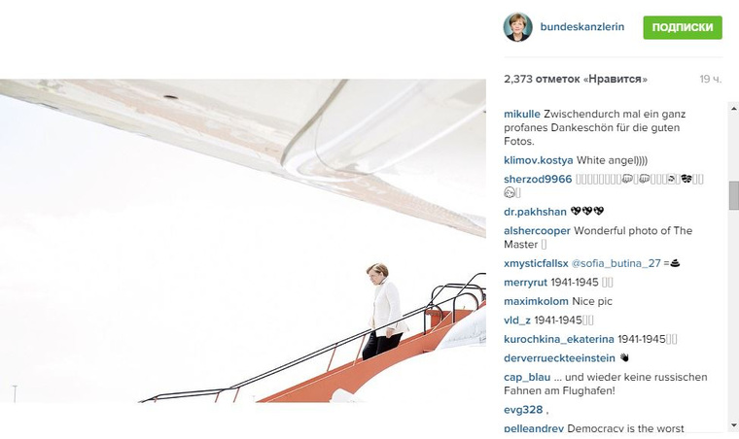Open alshercooper commenter profile
Screen dimensions: 739x439
tap(537, 231)
